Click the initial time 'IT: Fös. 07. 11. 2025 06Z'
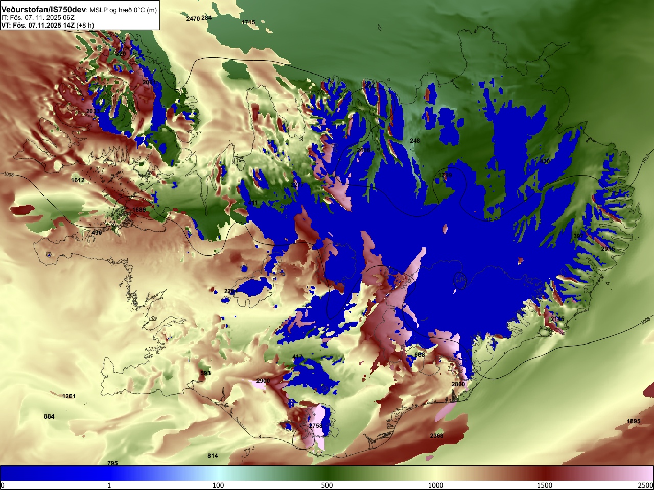The height and width of the screenshot is (490, 654). [x=38, y=17]
